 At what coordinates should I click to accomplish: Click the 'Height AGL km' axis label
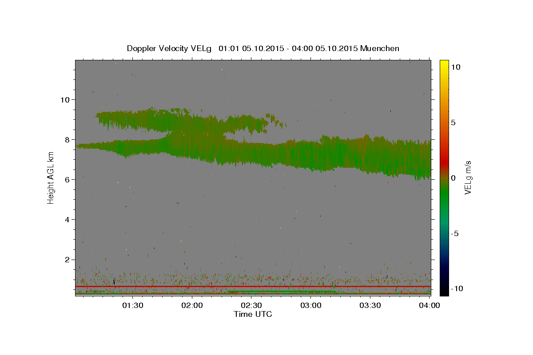click(51, 177)
